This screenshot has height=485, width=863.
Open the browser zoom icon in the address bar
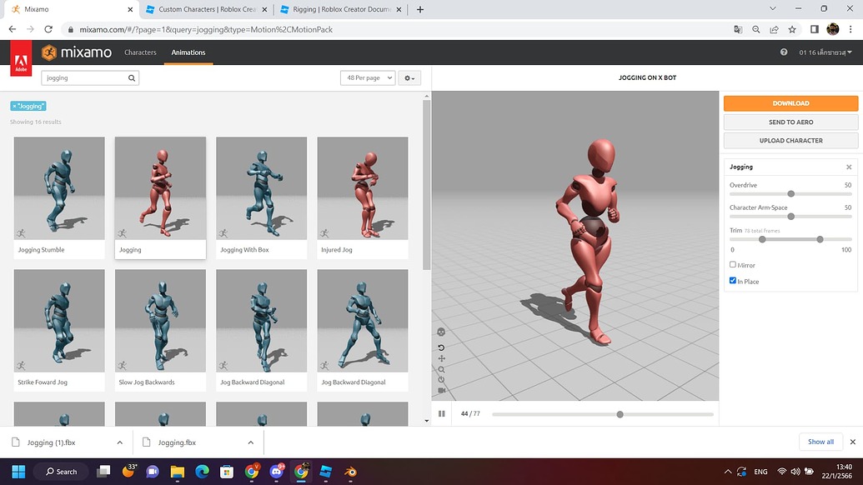[x=756, y=30]
